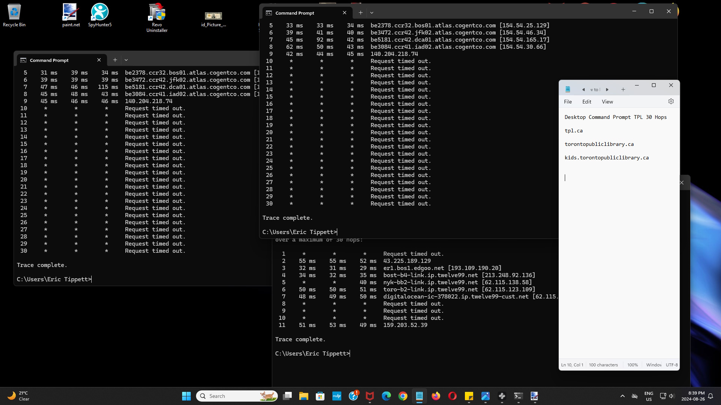Expand tab dropdown in left Command Prompt

pyautogui.click(x=126, y=60)
